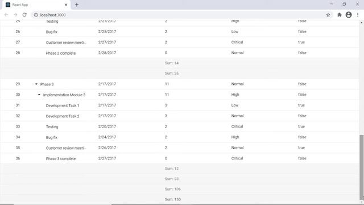
Task: Select the Bug fix row 34
Action: 180,137
